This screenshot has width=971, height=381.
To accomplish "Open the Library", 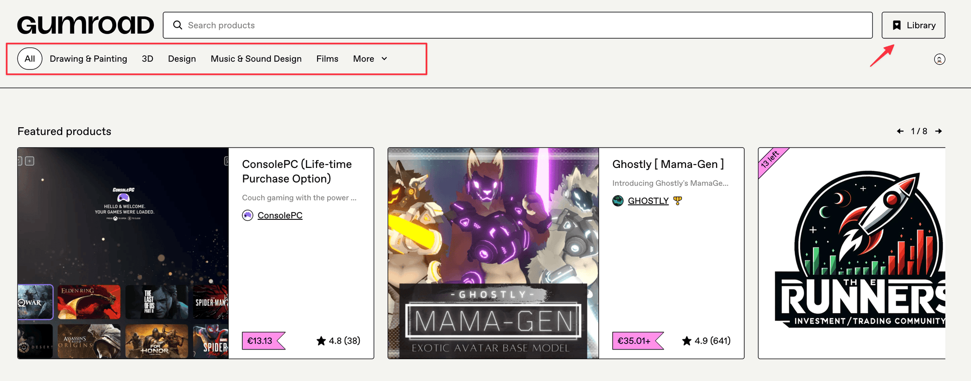I will click(x=913, y=25).
